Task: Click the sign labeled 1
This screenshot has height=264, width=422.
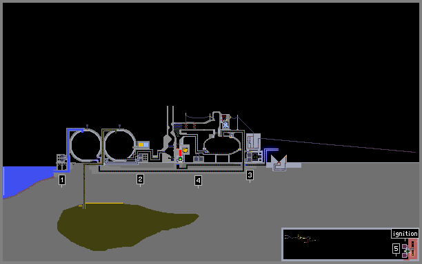Action: click(x=62, y=179)
